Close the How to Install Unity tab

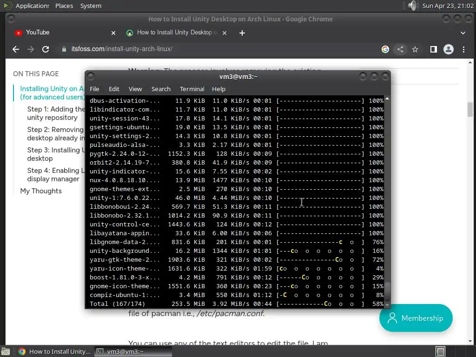(225, 33)
